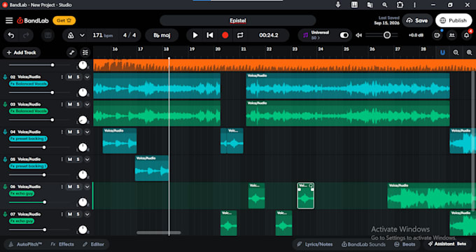This screenshot has width=476, height=252.
Task: Return to the start of the project
Action: (210, 36)
